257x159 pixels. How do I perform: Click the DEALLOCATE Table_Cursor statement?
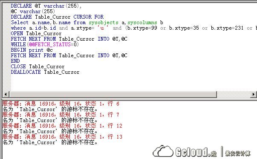[45, 72]
